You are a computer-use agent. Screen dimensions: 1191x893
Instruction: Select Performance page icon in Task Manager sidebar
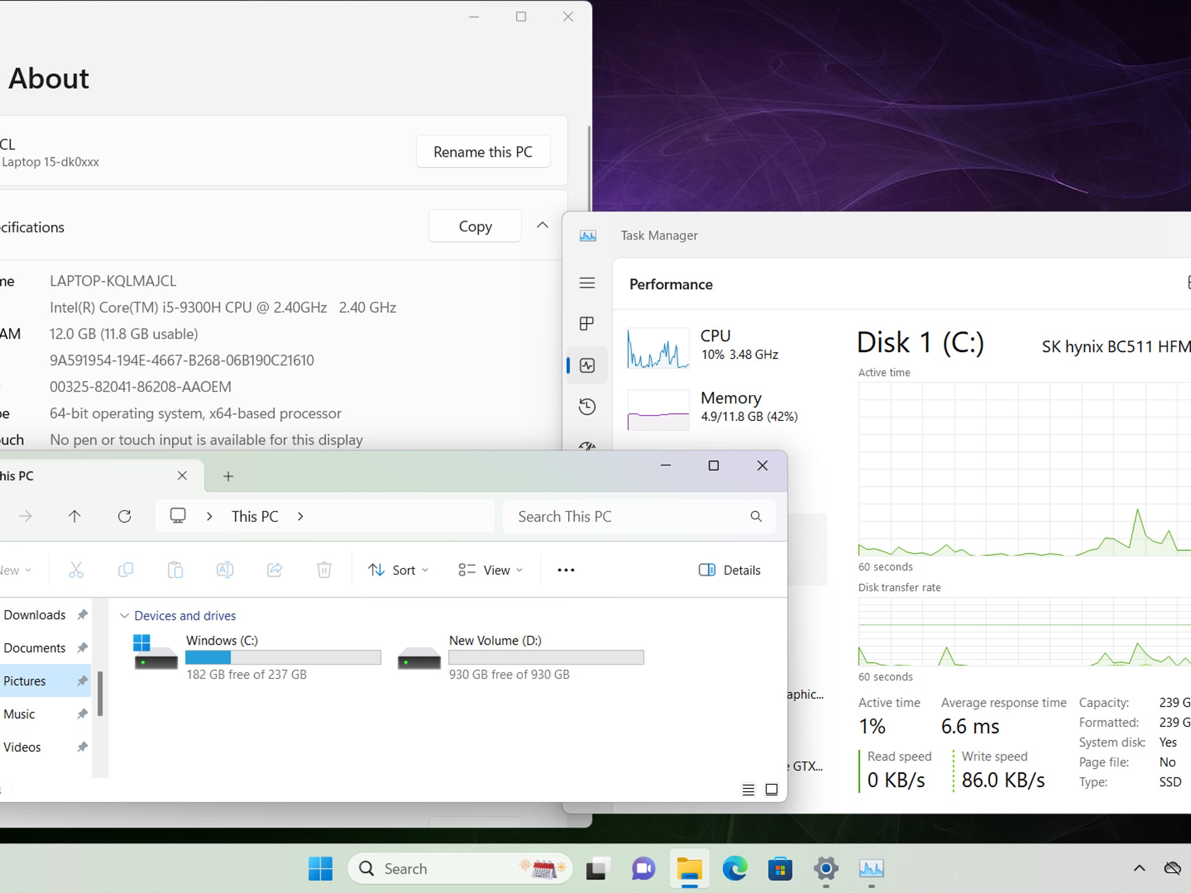[x=587, y=365]
